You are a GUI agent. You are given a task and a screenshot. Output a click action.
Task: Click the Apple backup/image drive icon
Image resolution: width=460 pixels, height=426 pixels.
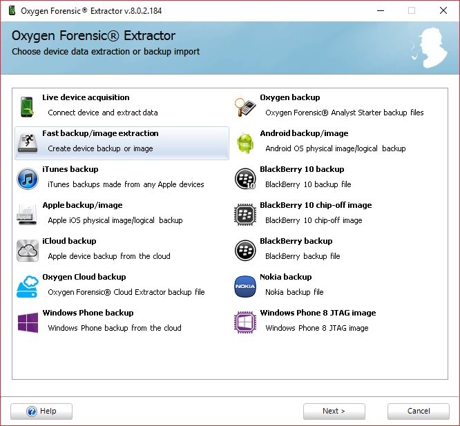pos(28,215)
